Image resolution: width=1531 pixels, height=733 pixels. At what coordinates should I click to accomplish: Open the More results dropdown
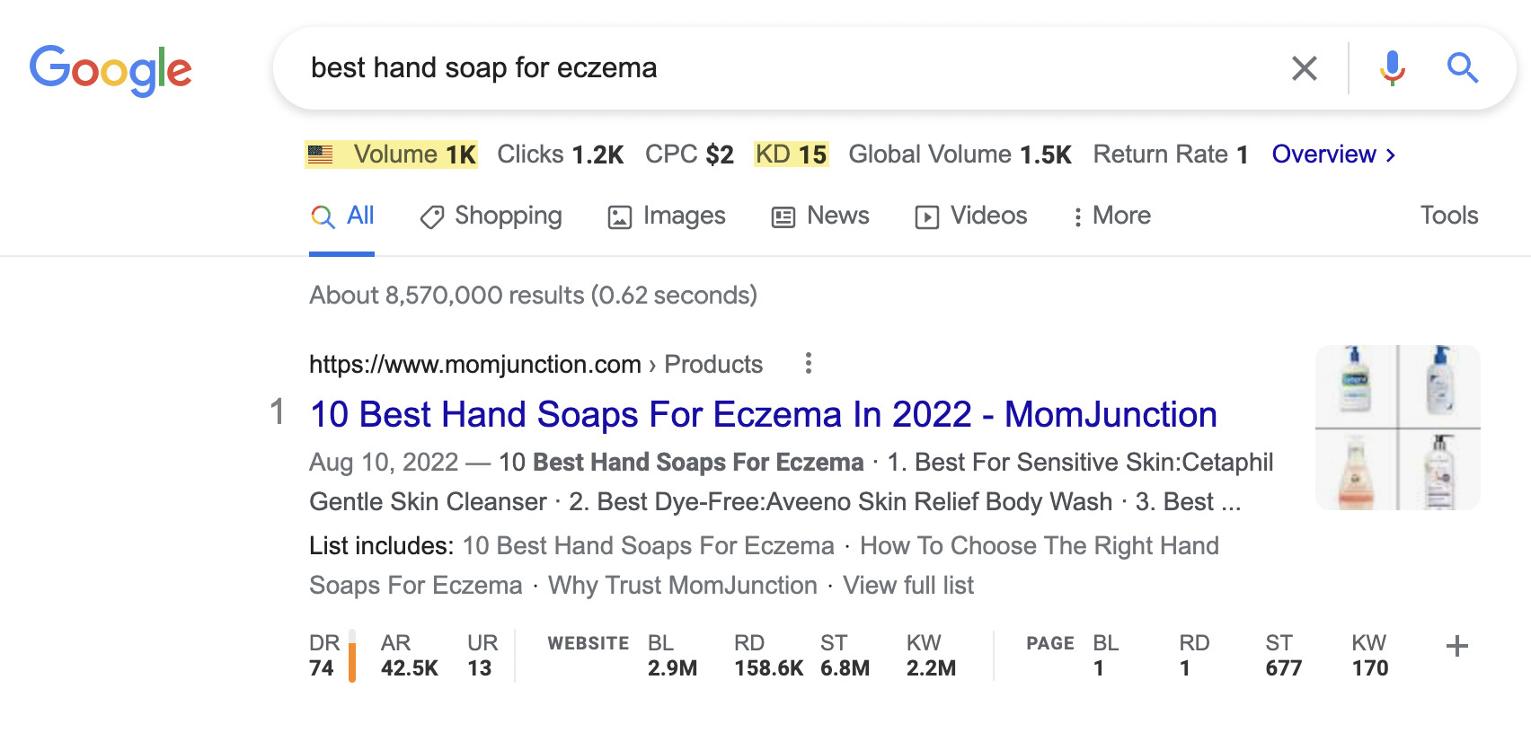(1111, 216)
